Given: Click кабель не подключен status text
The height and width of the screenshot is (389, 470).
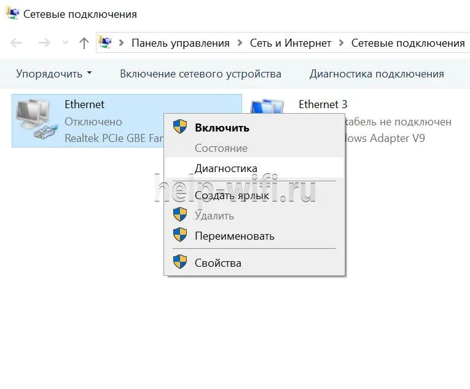Looking at the screenshot, I should [398, 122].
